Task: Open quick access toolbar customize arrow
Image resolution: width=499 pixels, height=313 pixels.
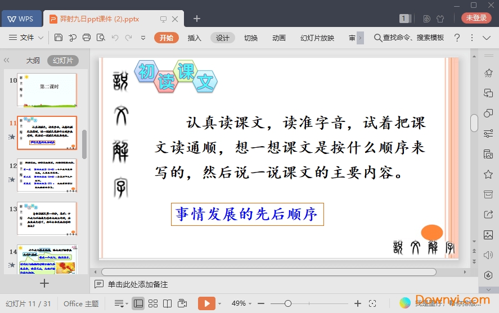Action: click(143, 38)
